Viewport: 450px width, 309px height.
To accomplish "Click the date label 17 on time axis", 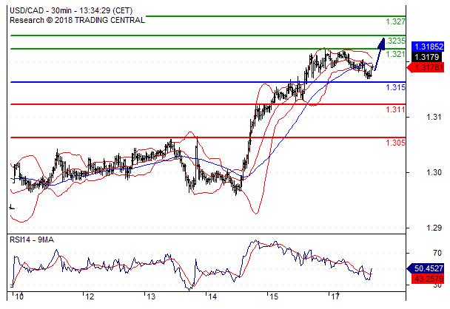I will point(335,296).
